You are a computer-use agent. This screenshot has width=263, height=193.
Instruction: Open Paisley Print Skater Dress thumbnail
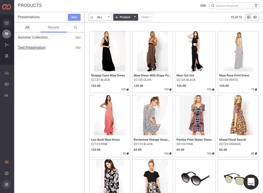tap(195, 115)
